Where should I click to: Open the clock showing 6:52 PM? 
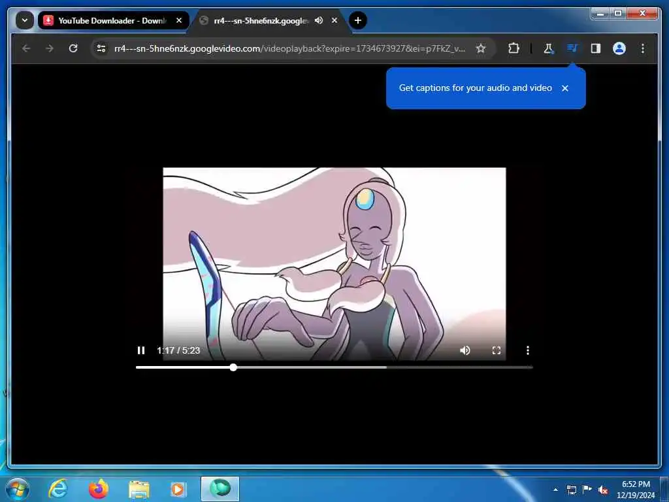pos(635,490)
